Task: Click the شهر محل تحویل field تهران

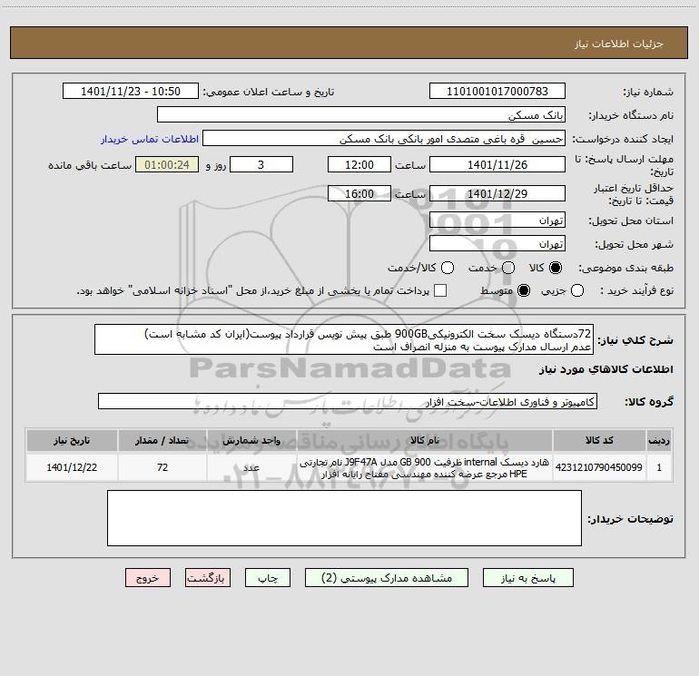Action: [497, 244]
